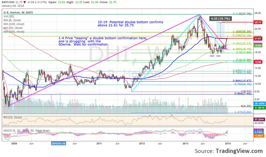
Task: Click the 0.866(7.40) Fibonacci level label
Action: [x=243, y=94]
